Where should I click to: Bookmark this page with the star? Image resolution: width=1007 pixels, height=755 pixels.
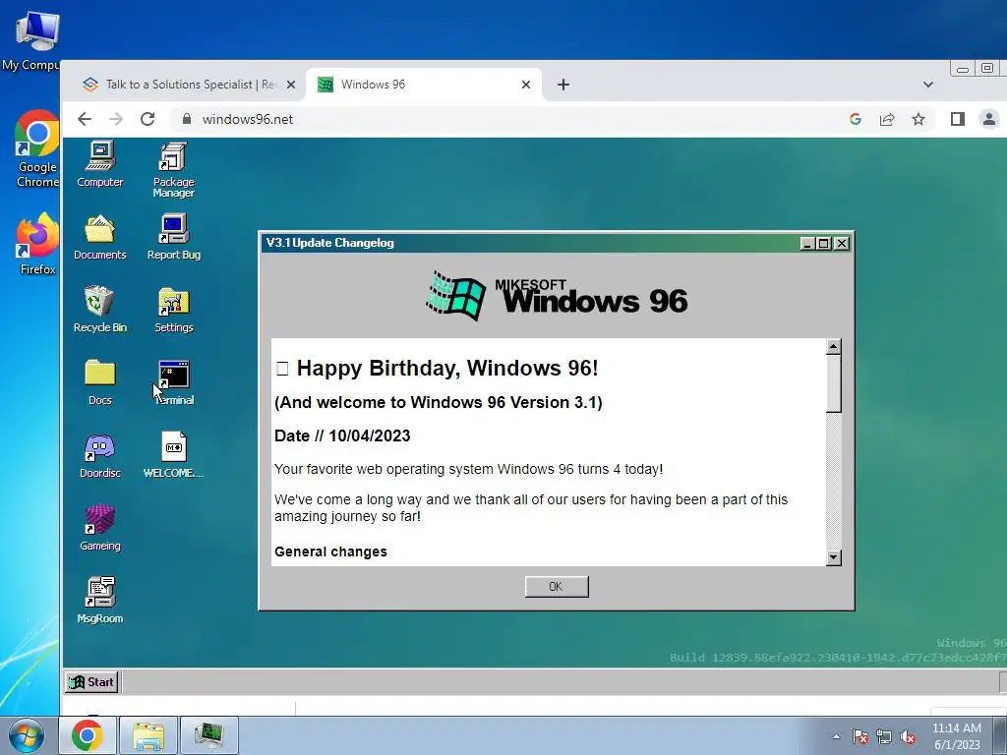(918, 119)
